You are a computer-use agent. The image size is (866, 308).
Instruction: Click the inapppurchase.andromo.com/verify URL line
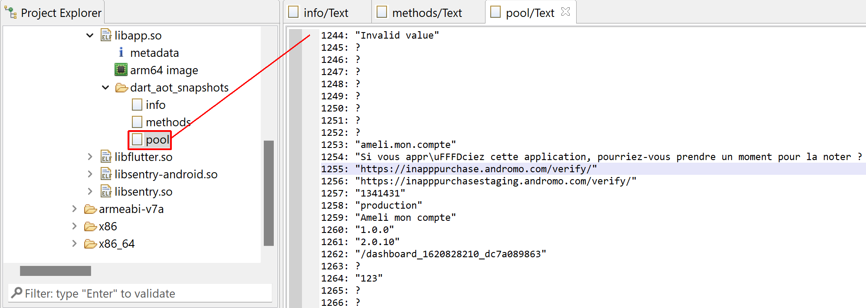(x=476, y=169)
